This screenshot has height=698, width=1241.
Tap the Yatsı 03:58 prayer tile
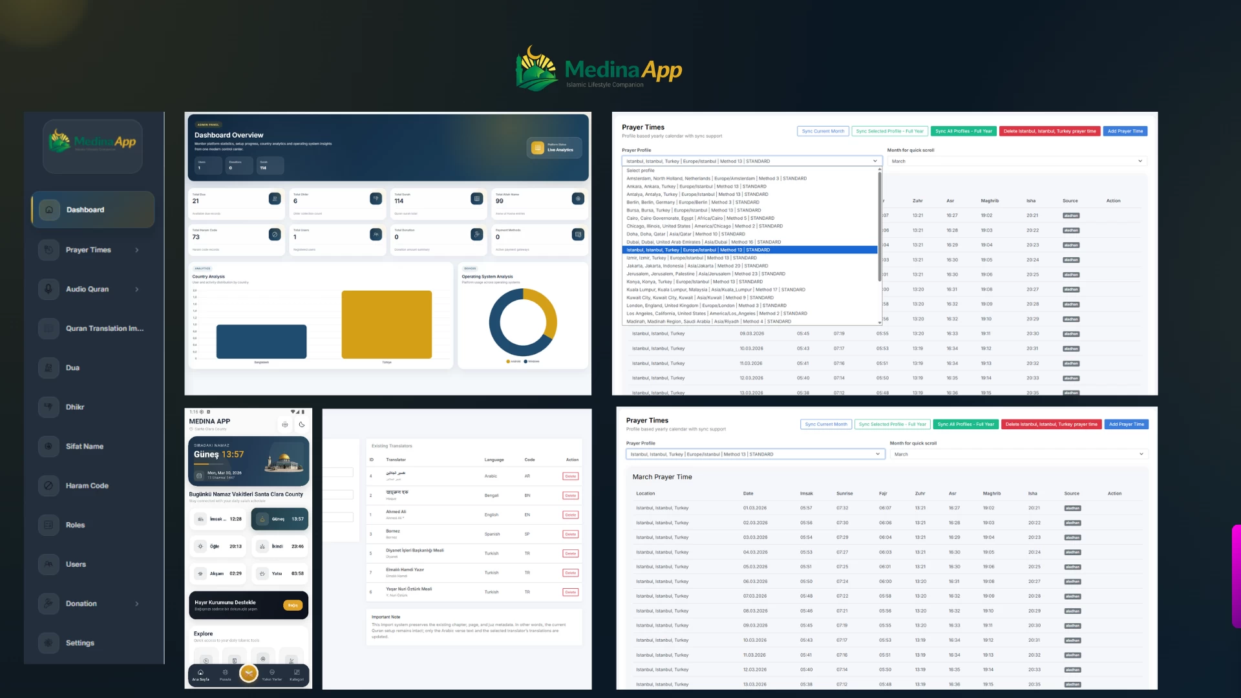click(x=280, y=573)
